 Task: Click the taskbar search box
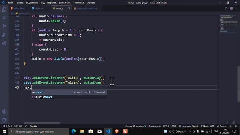39,132
